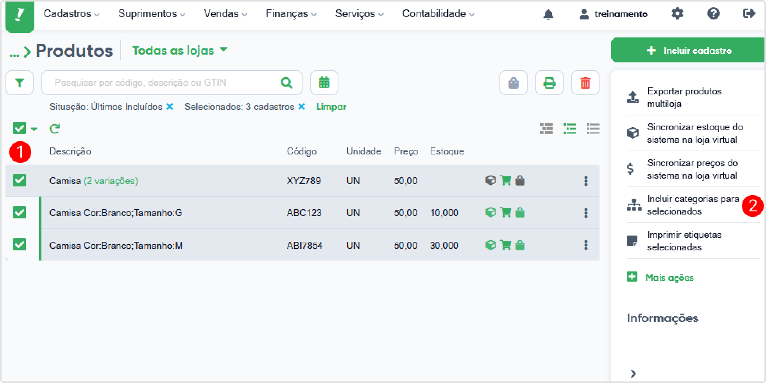Click the gray shopping bag toolbar button
The width and height of the screenshot is (766, 383).
(514, 83)
